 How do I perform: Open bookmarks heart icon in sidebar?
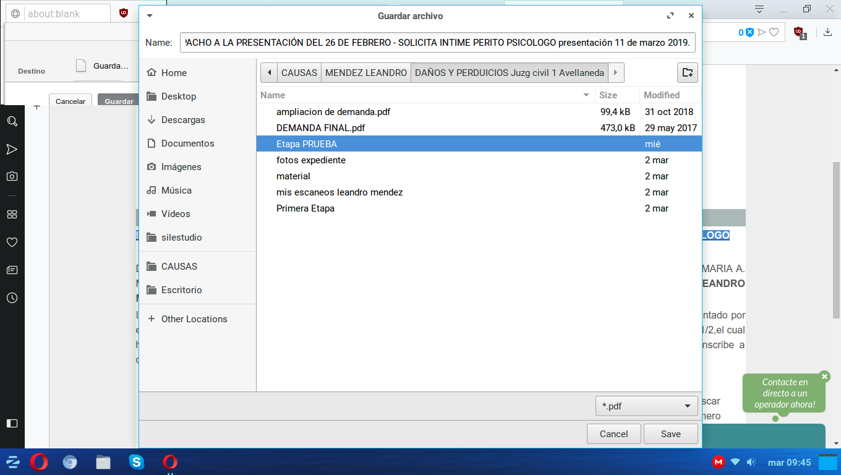[x=12, y=242]
